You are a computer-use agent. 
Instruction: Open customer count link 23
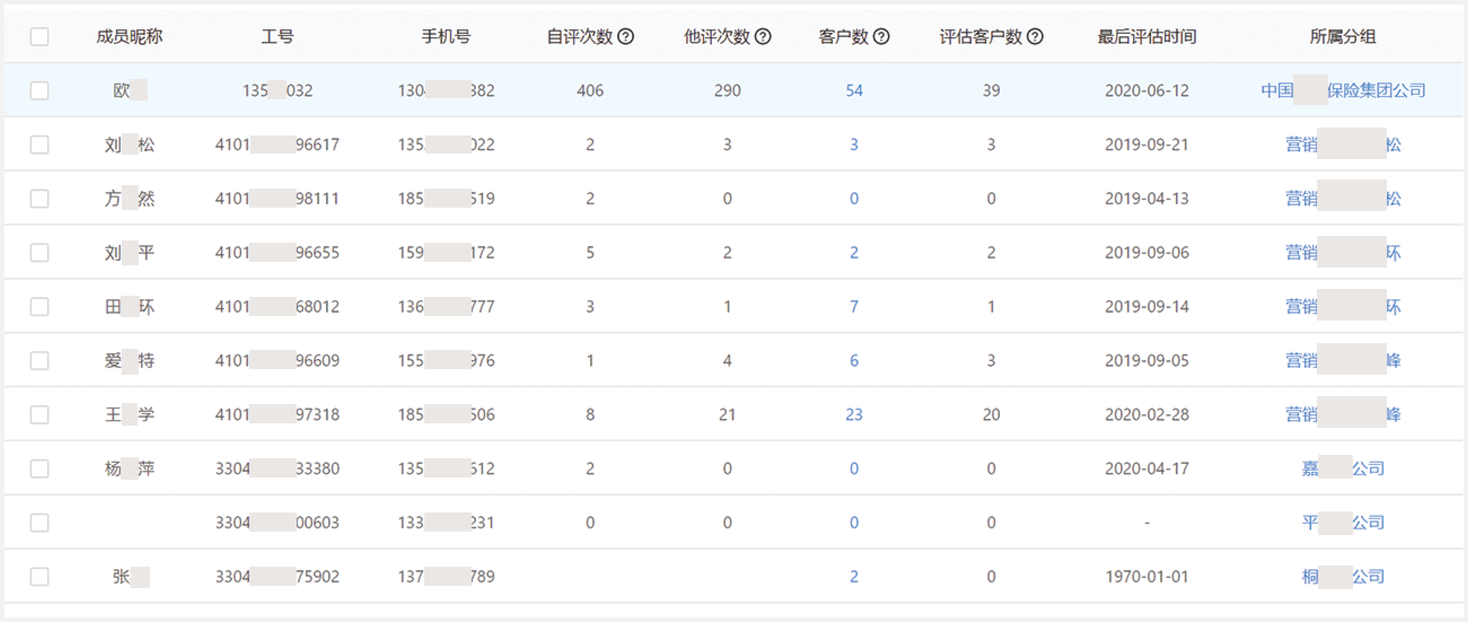(x=854, y=414)
